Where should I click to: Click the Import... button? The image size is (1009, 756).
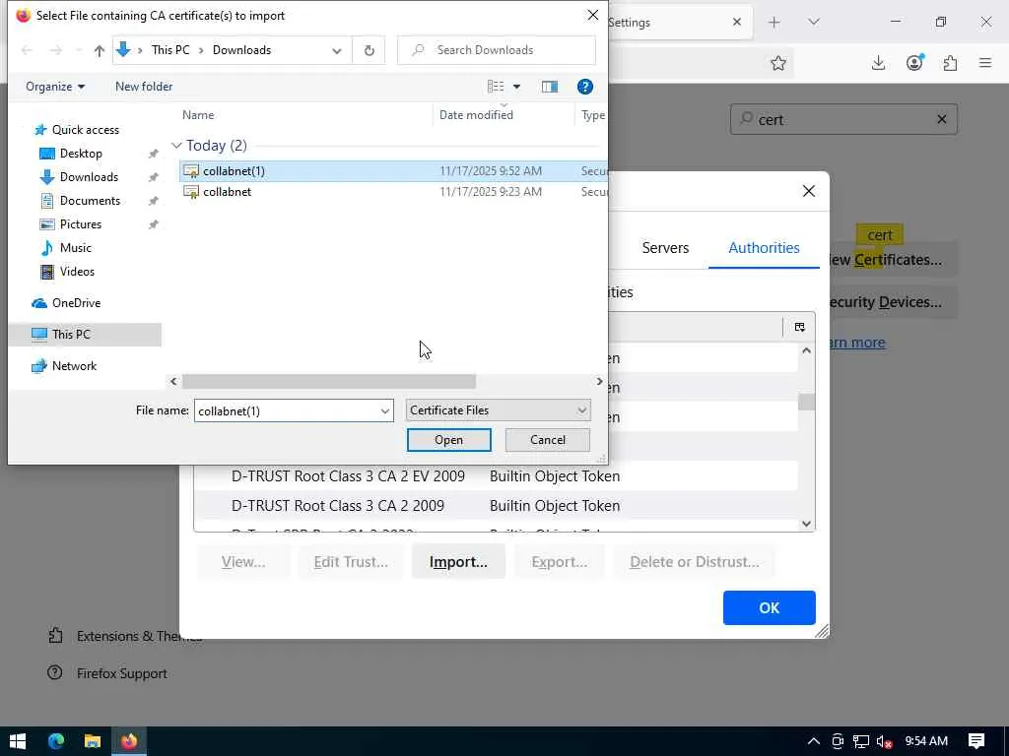pyautogui.click(x=458, y=562)
